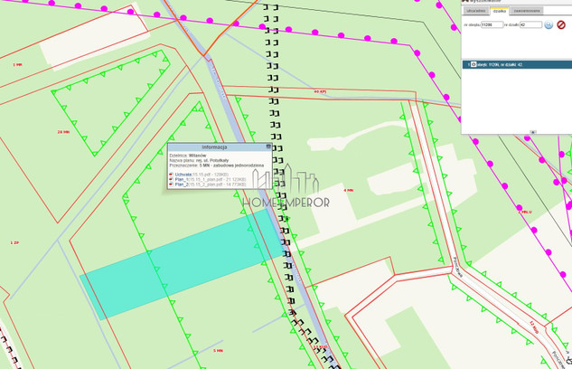Click the nr działki input field
This screenshot has height=369, width=572.
pos(530,24)
